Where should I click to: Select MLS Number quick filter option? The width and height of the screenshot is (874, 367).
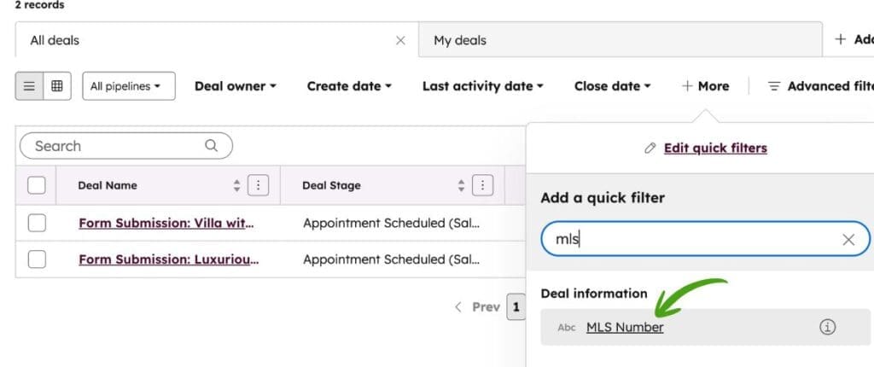tap(625, 327)
